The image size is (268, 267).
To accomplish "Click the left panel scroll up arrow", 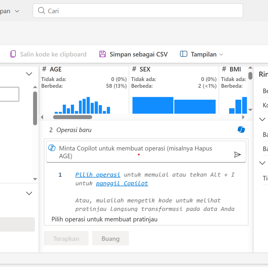I will (x=35, y=87).
